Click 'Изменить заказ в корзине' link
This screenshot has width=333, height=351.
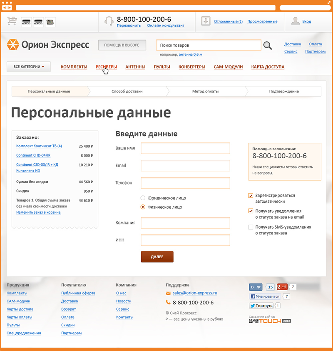click(x=38, y=212)
